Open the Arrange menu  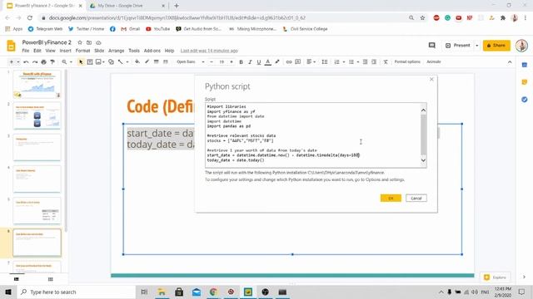[x=117, y=51]
